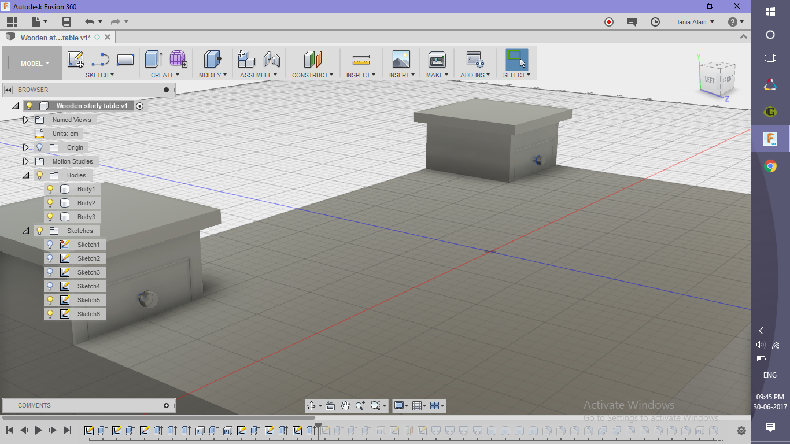Viewport: 790px width, 444px height.
Task: Show Sketch1 using its light bulb
Action: click(50, 245)
